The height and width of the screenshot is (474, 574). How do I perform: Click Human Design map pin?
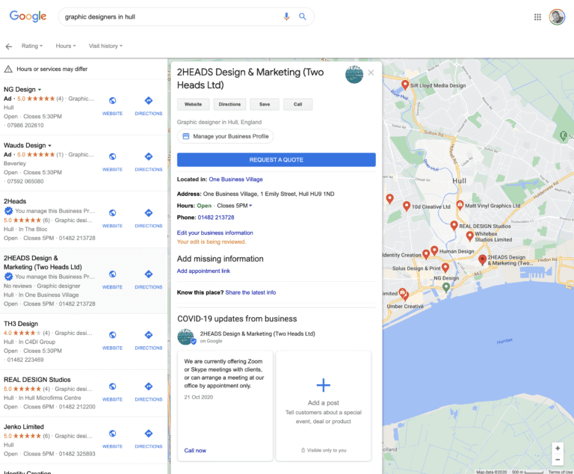click(434, 251)
